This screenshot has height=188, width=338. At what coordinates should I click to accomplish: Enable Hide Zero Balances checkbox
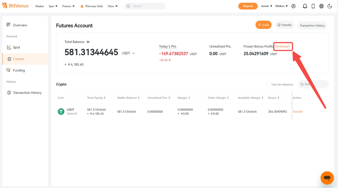click(268, 84)
